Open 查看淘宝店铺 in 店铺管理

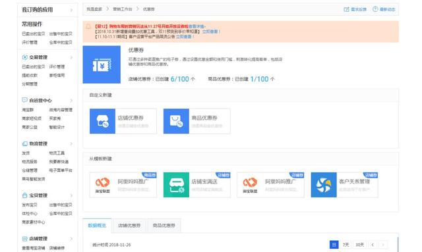click(34, 248)
